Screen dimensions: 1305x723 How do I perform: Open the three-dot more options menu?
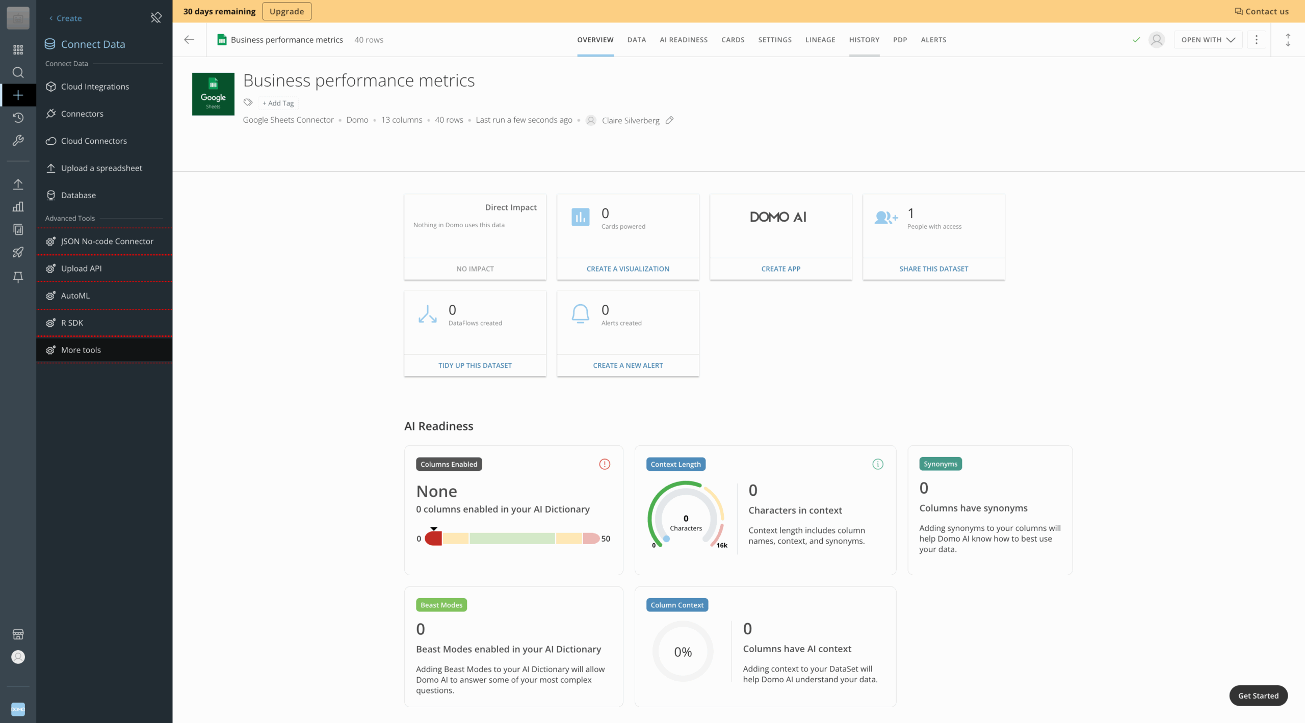(x=1256, y=40)
